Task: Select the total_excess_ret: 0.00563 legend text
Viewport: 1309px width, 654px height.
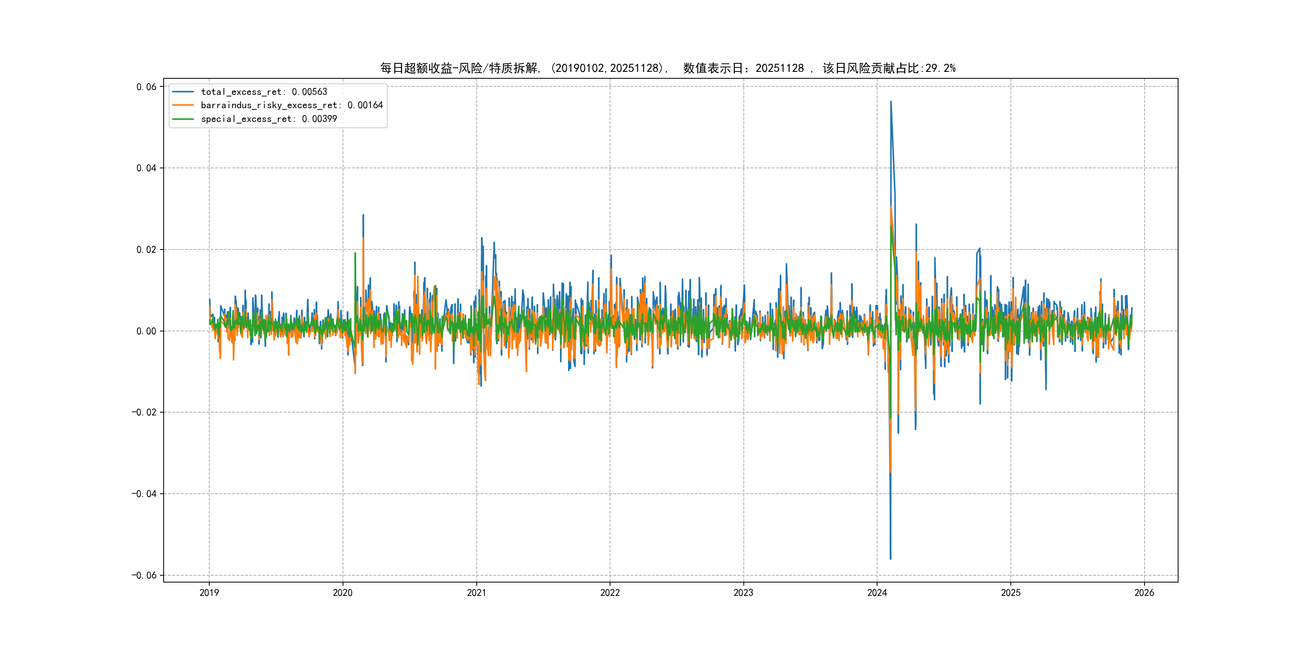Action: (x=264, y=92)
